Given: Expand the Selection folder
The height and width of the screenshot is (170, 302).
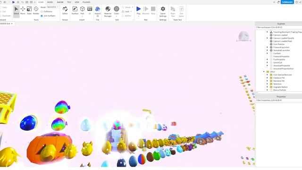Looking at the screenshot, I should (x=267, y=84).
